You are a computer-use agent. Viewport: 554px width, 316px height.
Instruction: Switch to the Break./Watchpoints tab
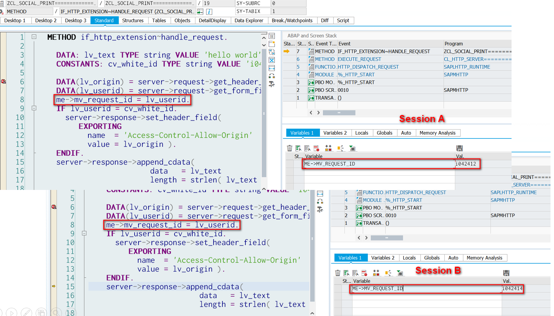[292, 20]
